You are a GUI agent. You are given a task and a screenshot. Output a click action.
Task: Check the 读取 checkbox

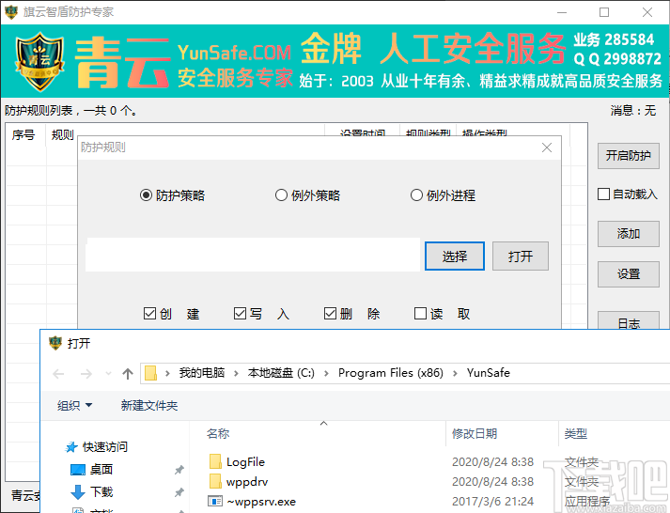pyautogui.click(x=420, y=314)
